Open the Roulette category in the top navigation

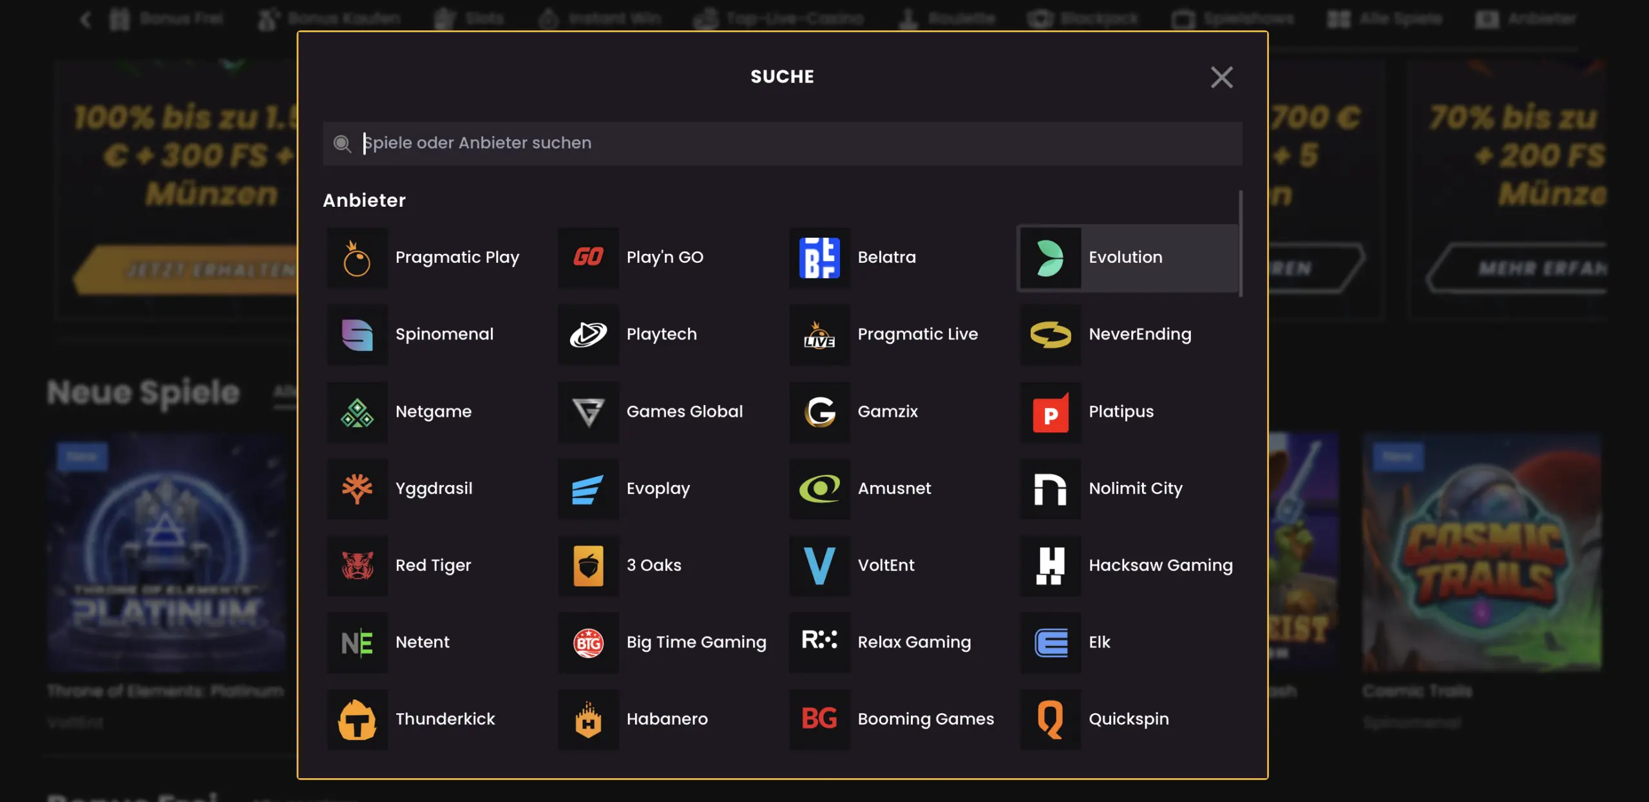tap(947, 19)
